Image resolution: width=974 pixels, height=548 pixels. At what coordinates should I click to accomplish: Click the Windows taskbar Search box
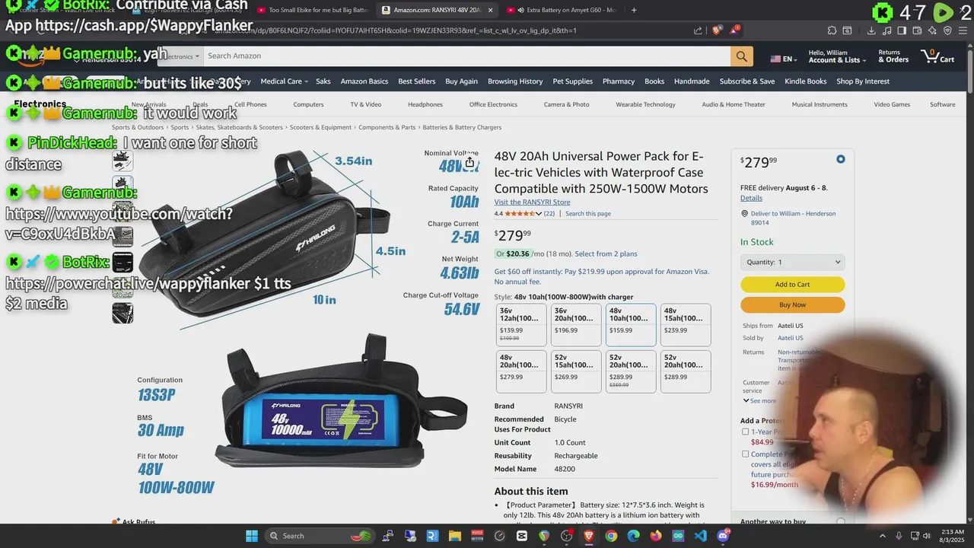tap(320, 536)
